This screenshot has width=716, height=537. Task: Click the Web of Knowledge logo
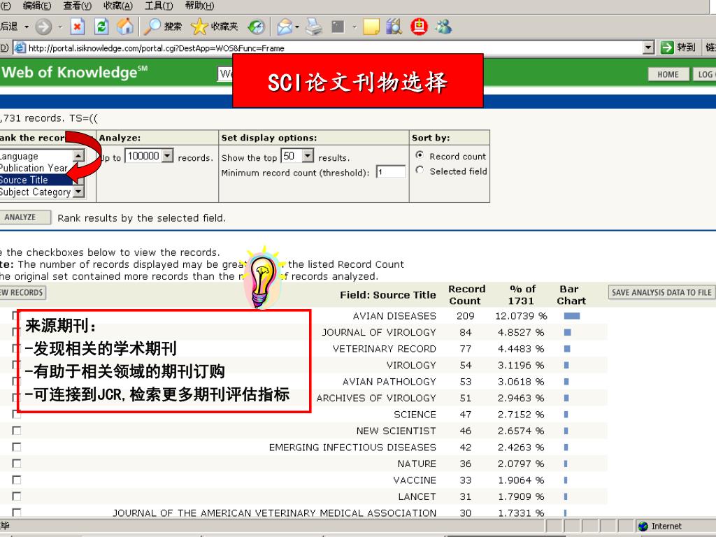74,73
